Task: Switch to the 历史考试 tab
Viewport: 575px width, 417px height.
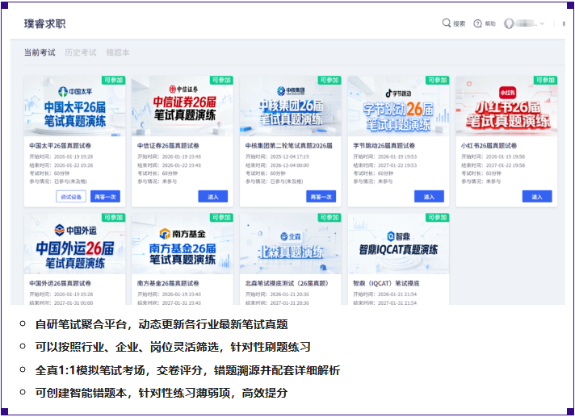Action: [80, 52]
